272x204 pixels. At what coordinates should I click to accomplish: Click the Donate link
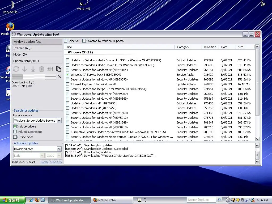[44, 162]
